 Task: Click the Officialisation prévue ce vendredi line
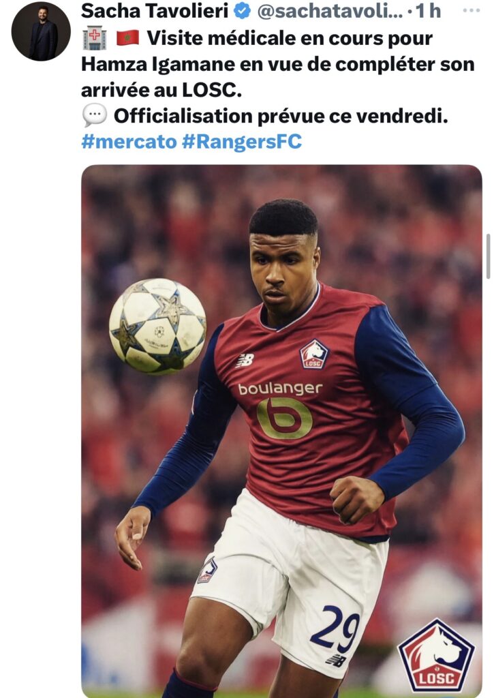(281, 116)
